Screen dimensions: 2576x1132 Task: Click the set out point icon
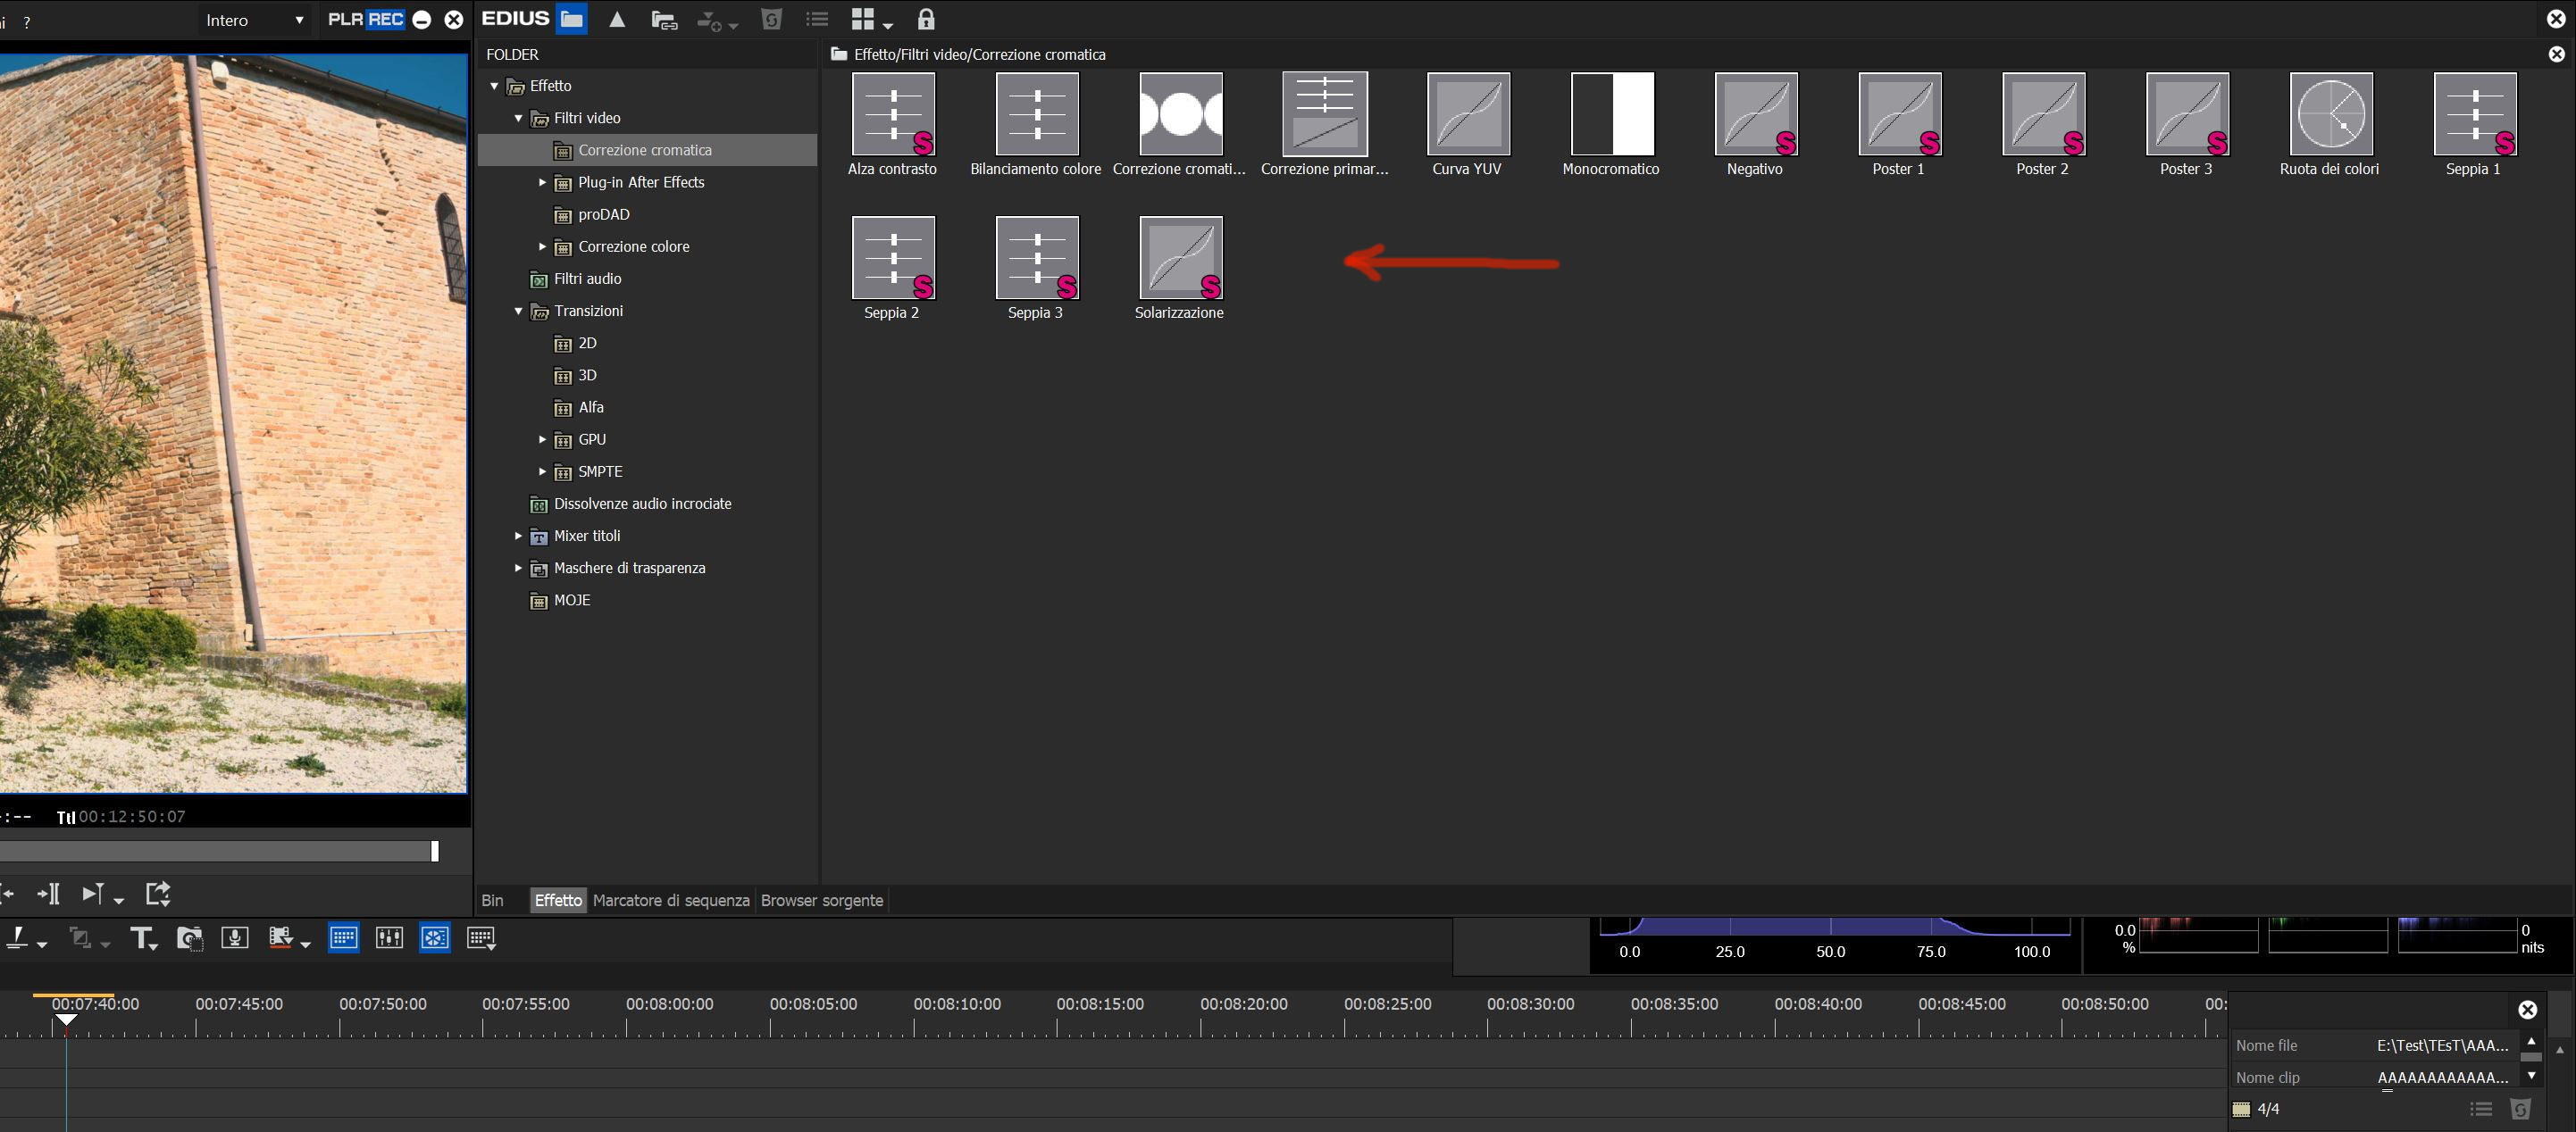coord(48,894)
